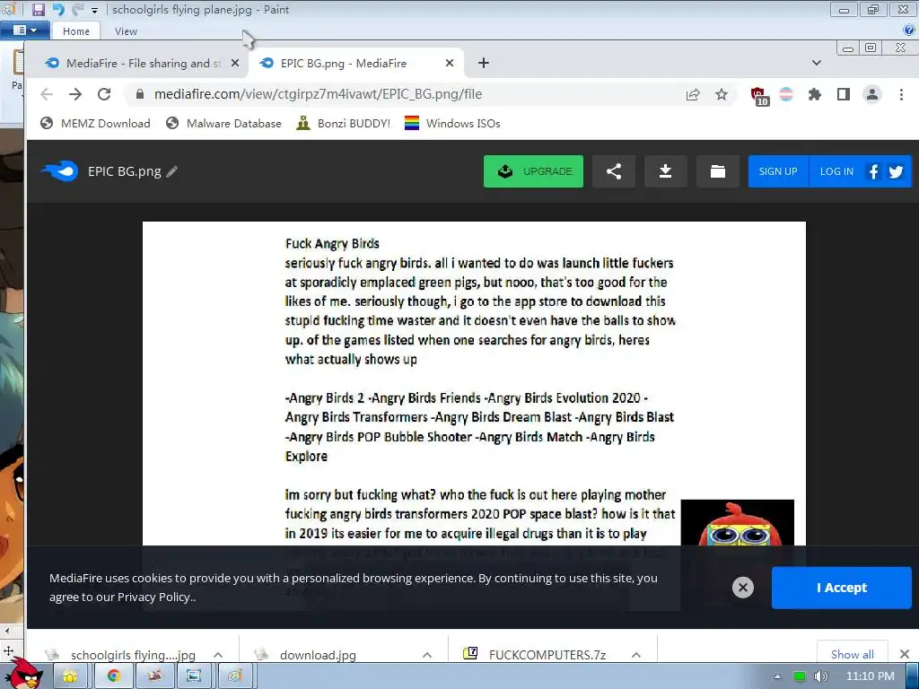The width and height of the screenshot is (919, 689).
Task: Expand the tab search chevron
Action: click(x=817, y=63)
